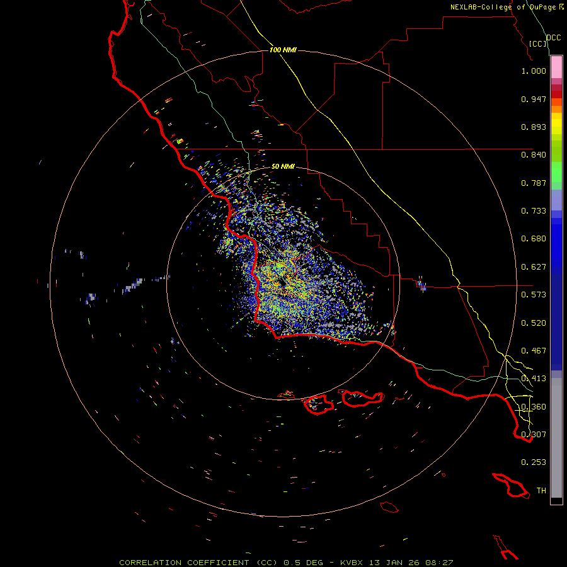Click the radar site at the sweep center
The height and width of the screenshot is (567, 567).
pos(283,283)
